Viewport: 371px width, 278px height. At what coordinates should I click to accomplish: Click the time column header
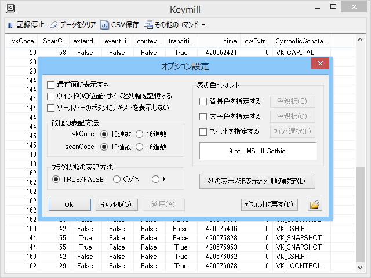[219, 41]
